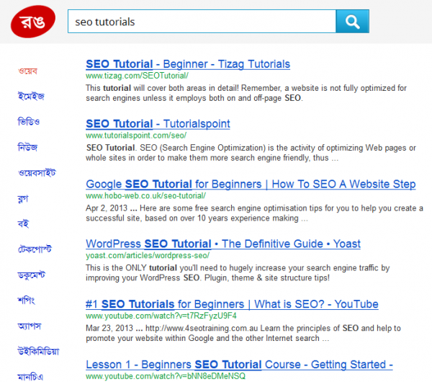Select the ওয়েব (Web) sidebar tab
The image size is (432, 382).
27,71
